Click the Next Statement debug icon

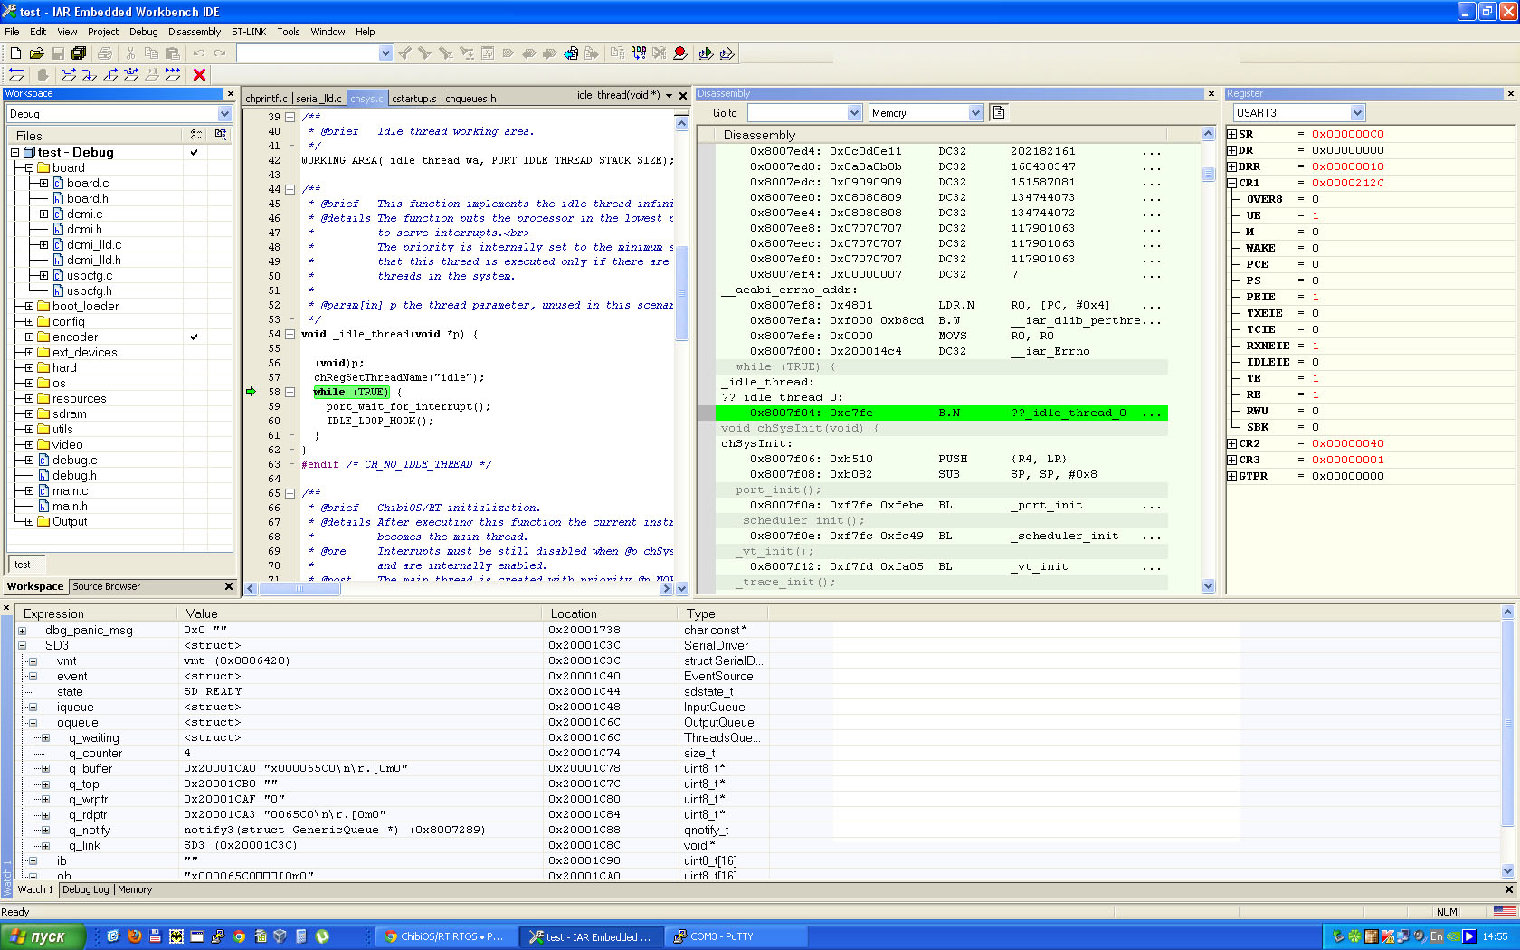click(x=131, y=75)
